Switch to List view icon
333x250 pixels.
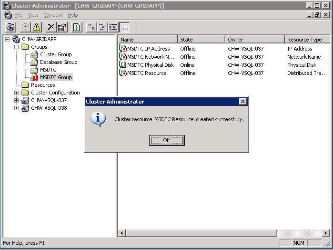click(113, 27)
